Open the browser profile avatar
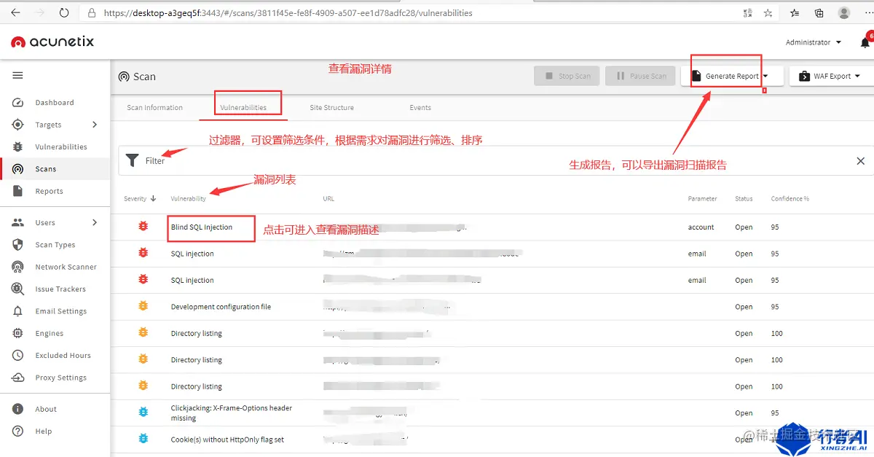The height and width of the screenshot is (457, 874). coord(844,12)
